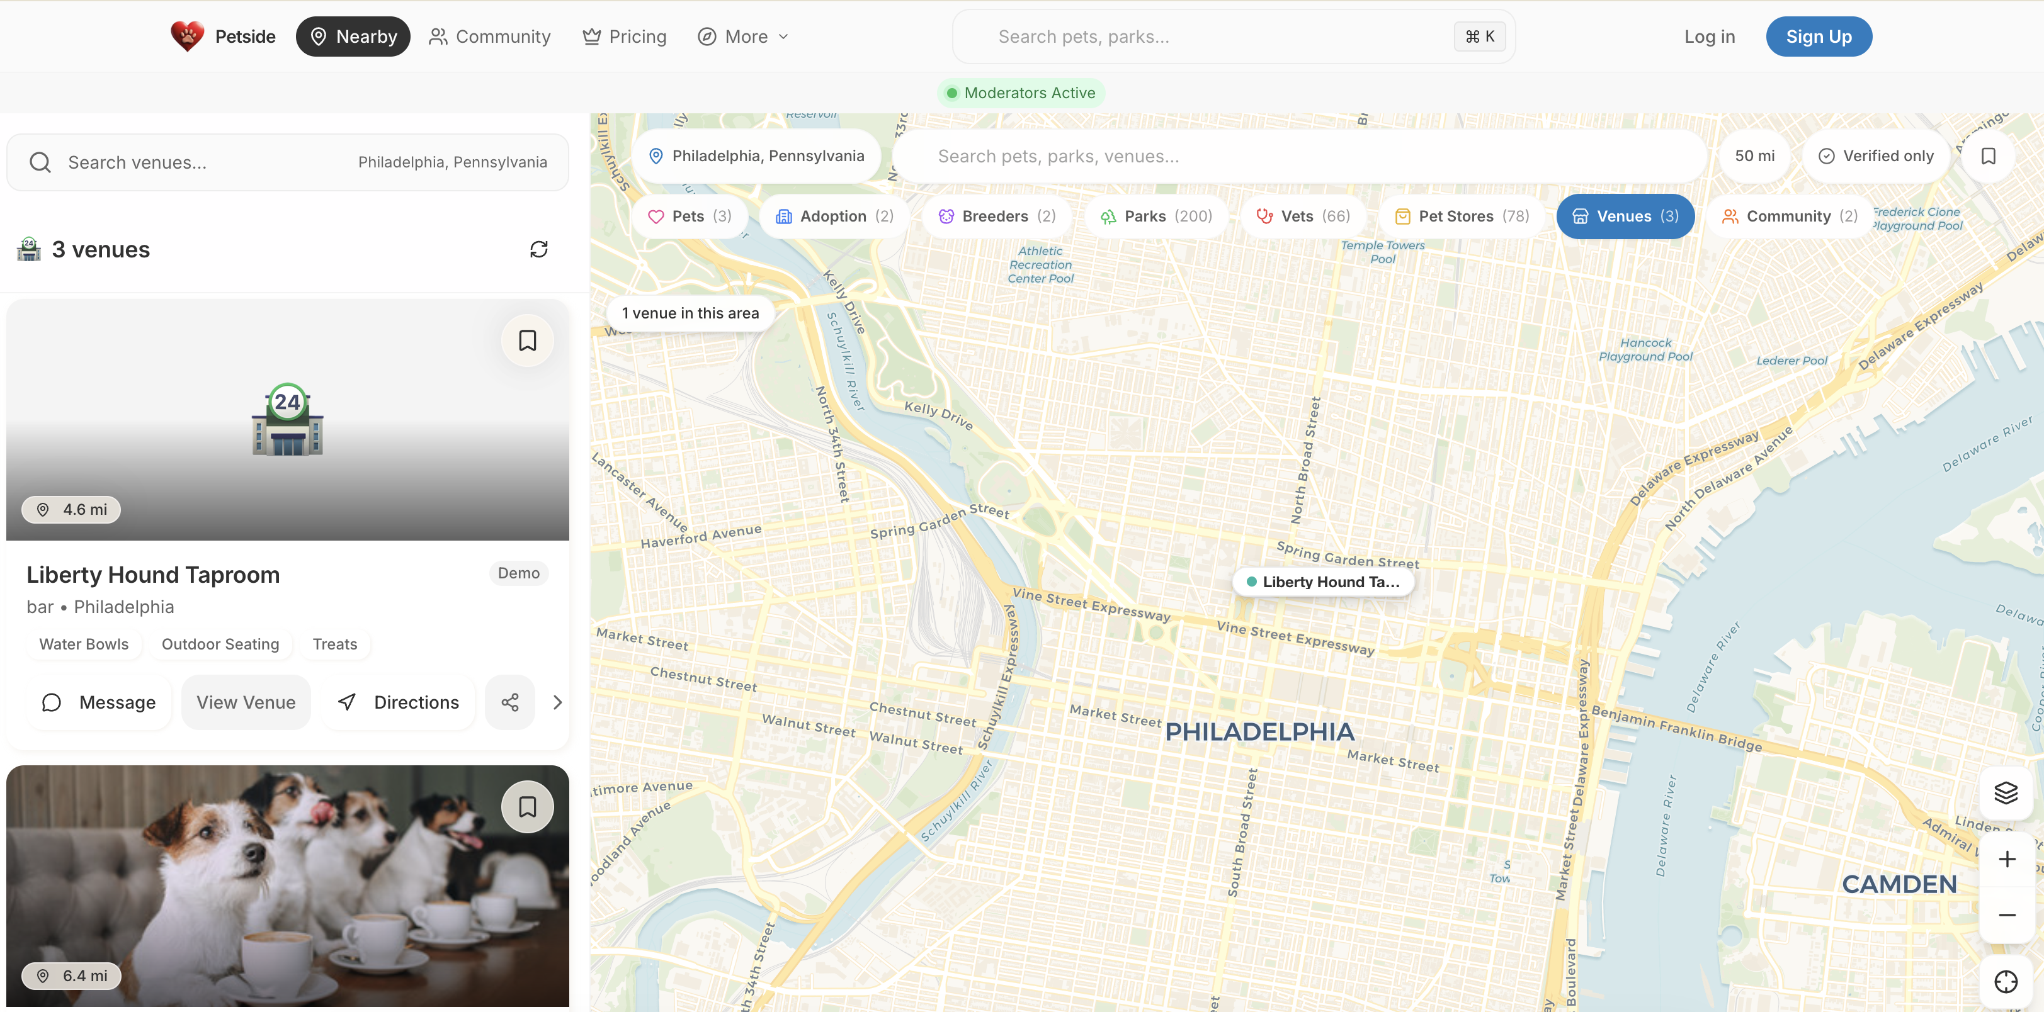Open the dogs at cafe table photo
Image resolution: width=2044 pixels, height=1012 pixels.
click(287, 886)
